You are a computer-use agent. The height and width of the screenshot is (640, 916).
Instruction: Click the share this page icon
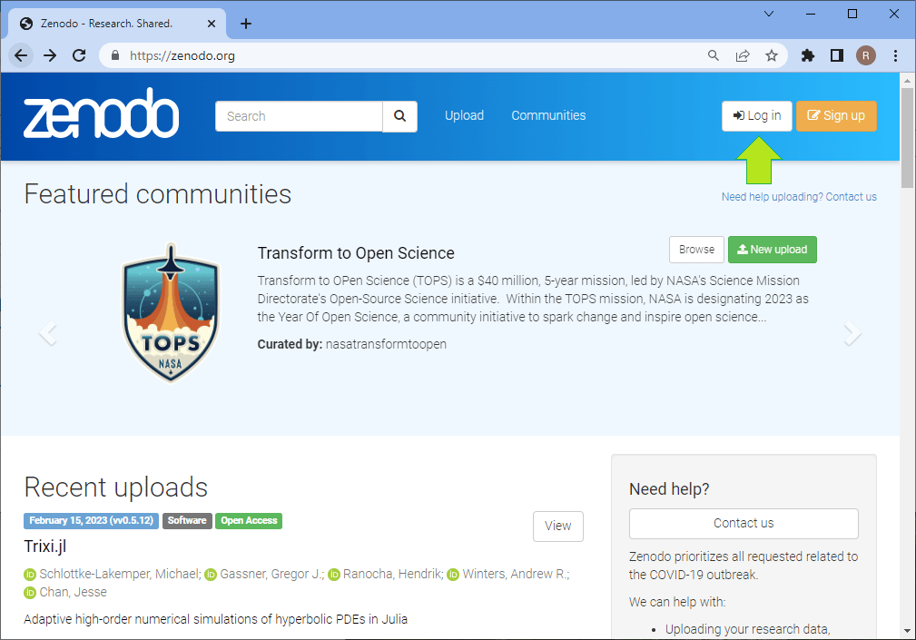[743, 55]
